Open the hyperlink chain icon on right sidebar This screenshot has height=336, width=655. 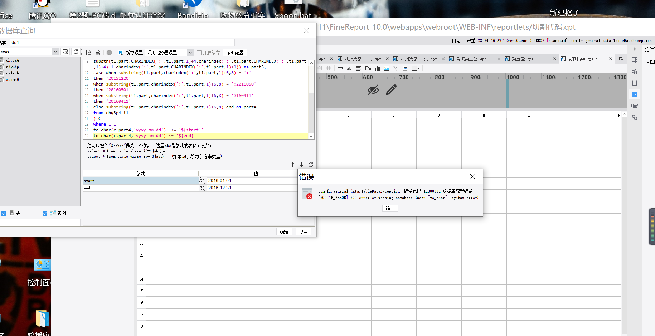(x=635, y=117)
